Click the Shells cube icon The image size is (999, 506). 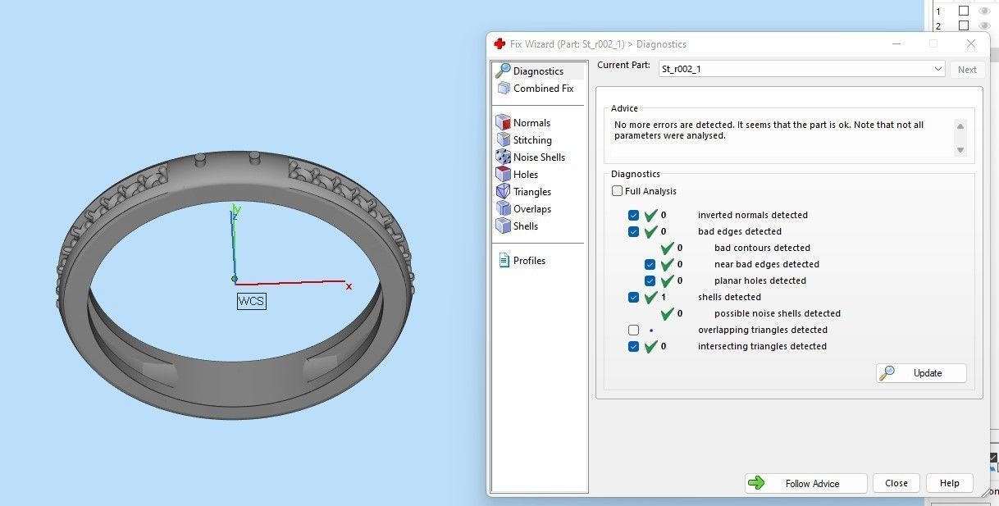(x=504, y=226)
